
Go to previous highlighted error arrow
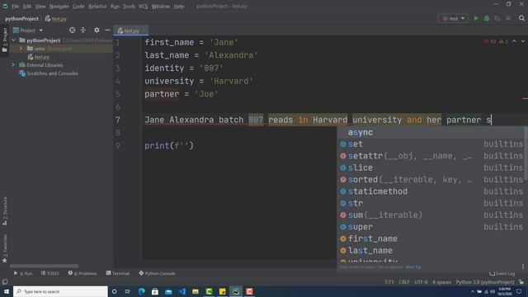coord(514,41)
